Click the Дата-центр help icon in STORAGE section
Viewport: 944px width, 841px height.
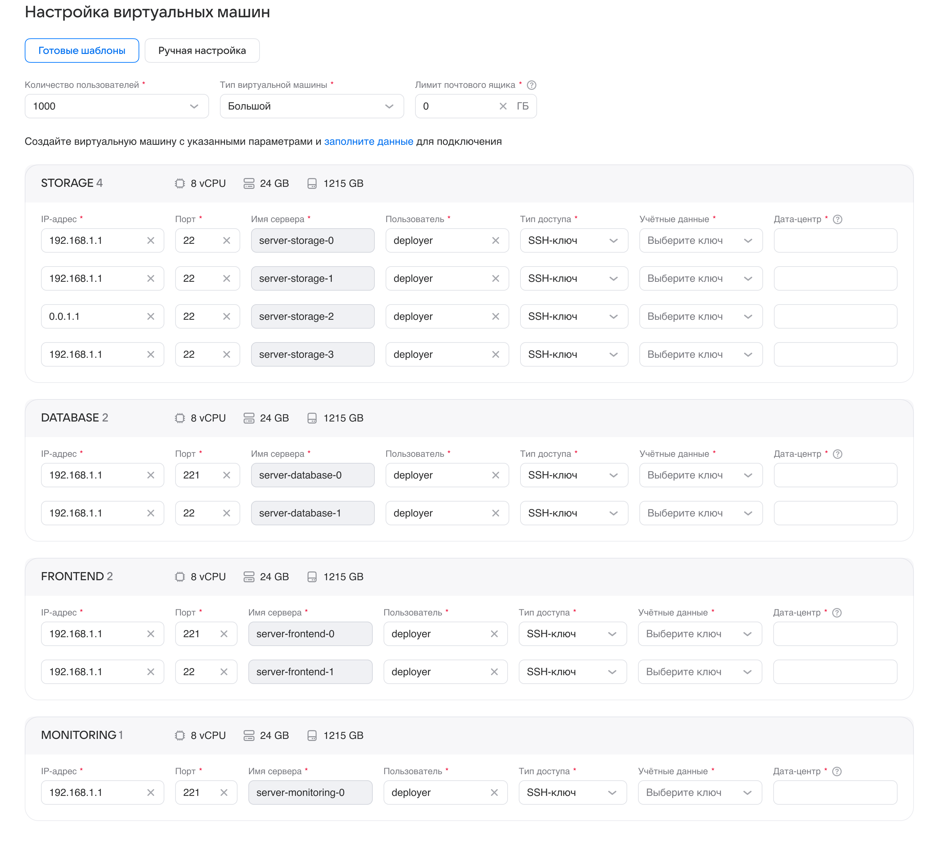837,220
